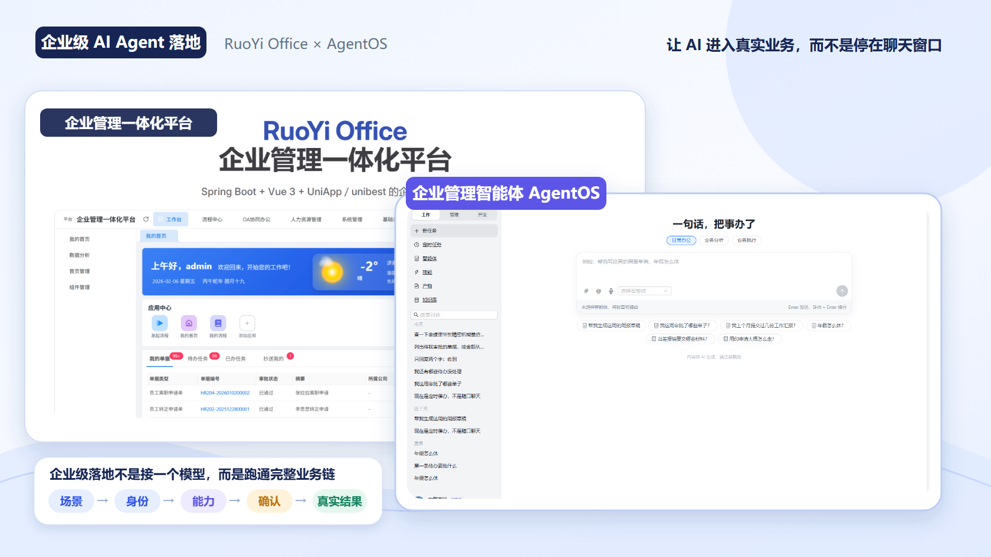Click the round send arrow button
Screen dimensions: 991x557
[842, 291]
